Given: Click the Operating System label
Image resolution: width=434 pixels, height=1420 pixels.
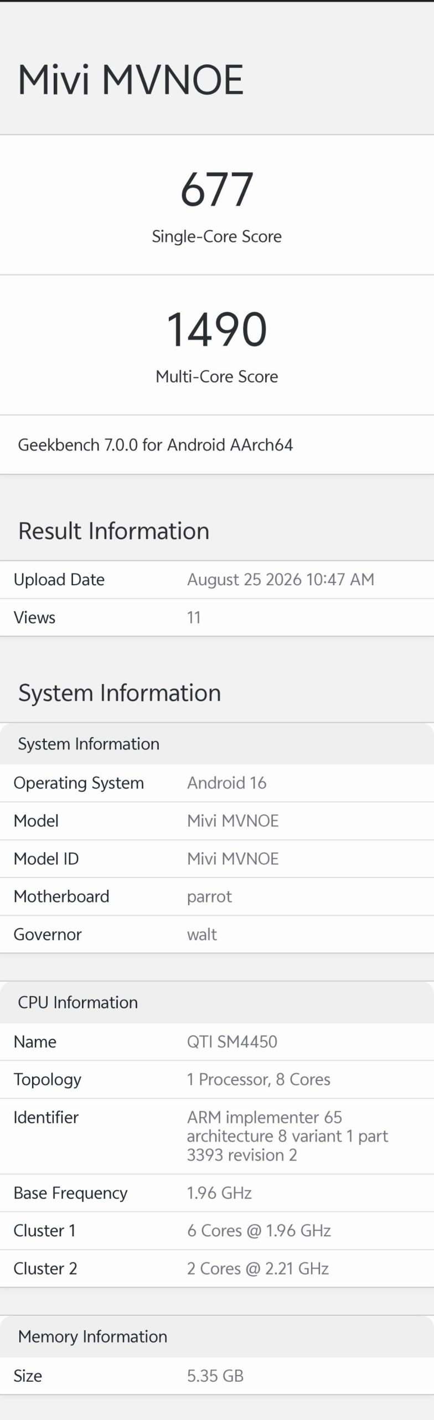Looking at the screenshot, I should (79, 783).
